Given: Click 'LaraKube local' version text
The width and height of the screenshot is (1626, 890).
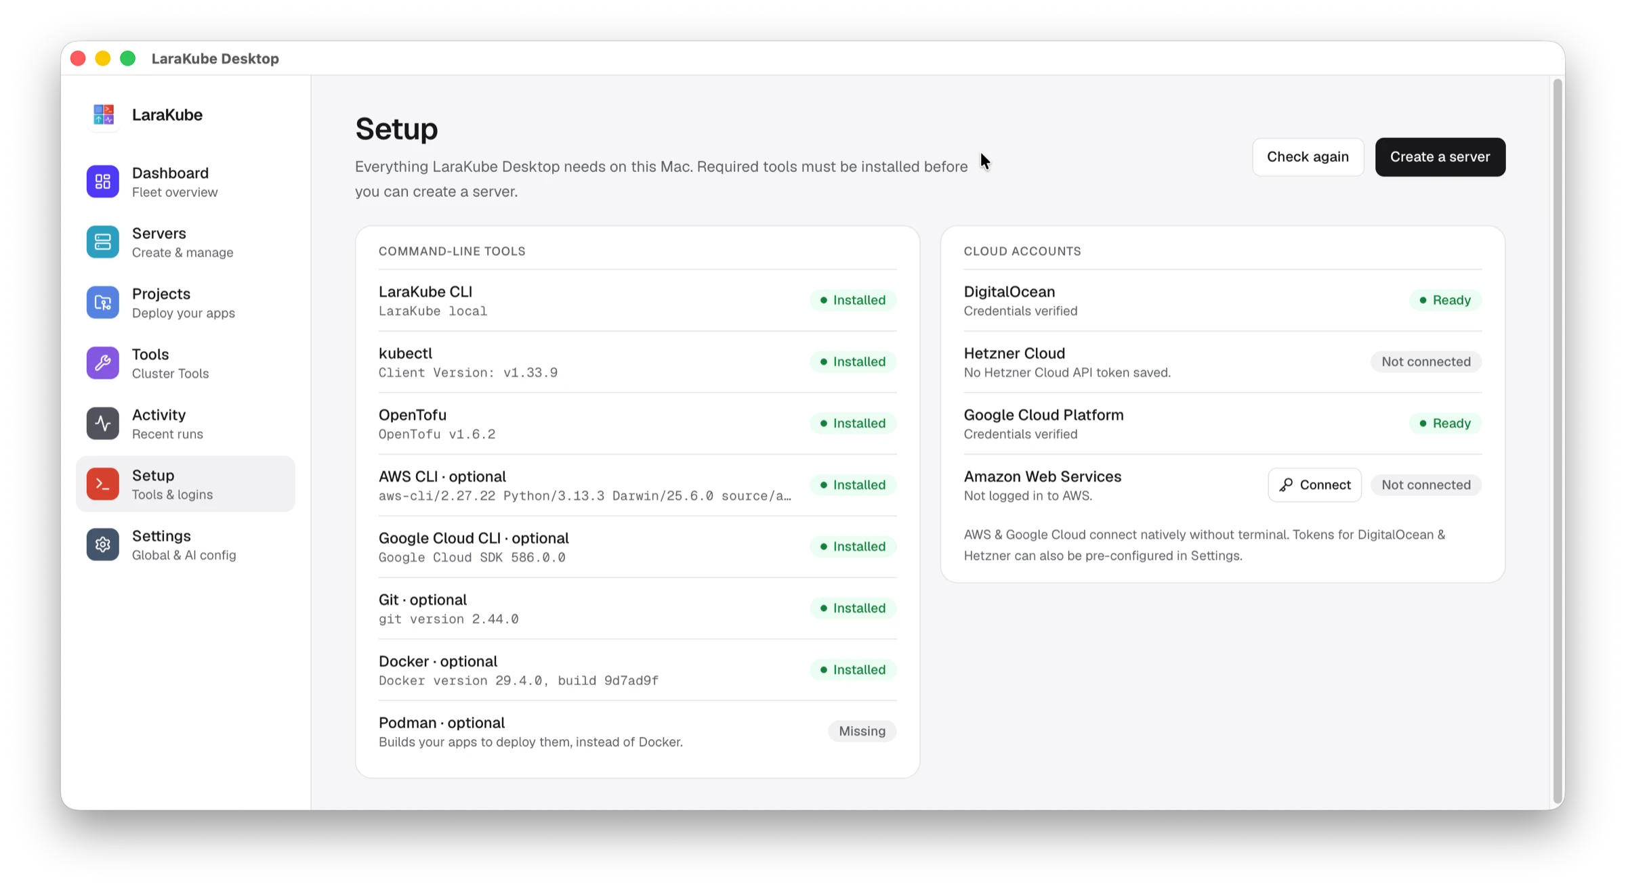Looking at the screenshot, I should [433, 311].
